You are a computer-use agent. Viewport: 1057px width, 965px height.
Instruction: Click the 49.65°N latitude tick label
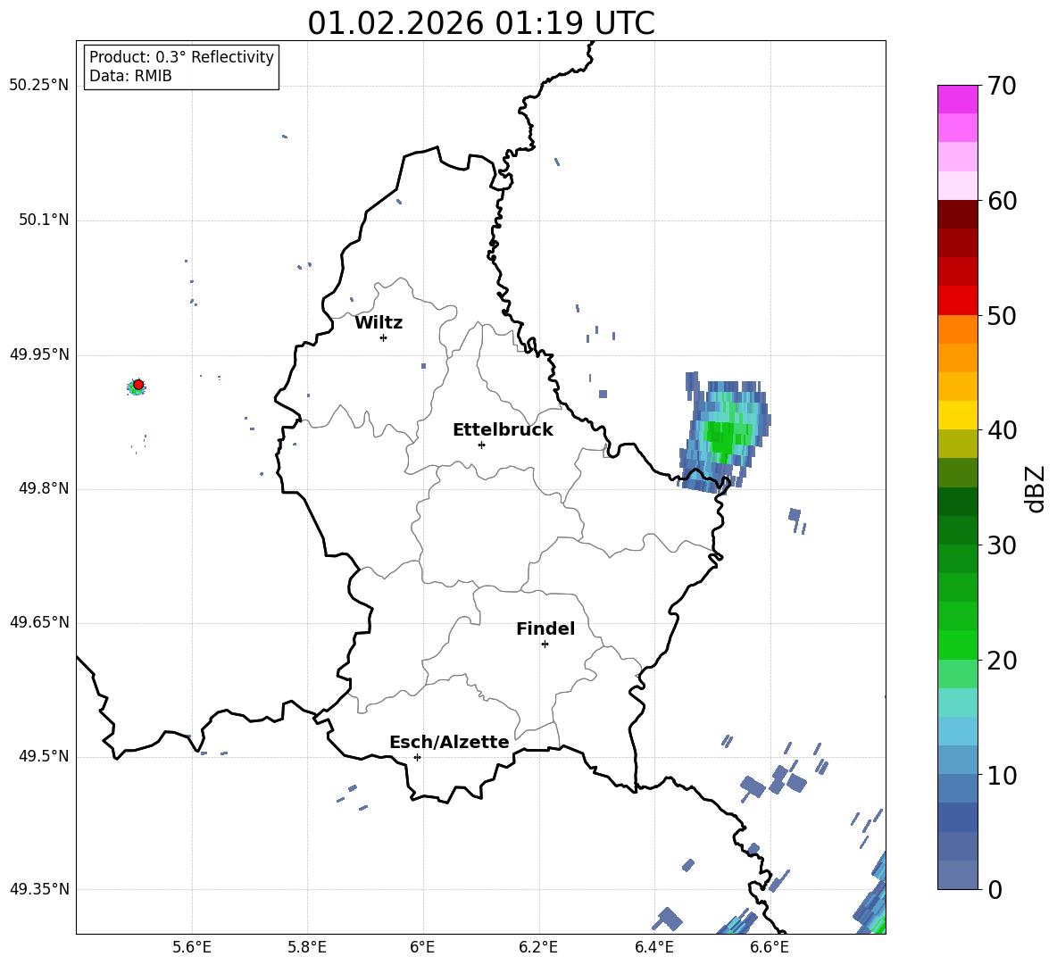click(x=39, y=622)
